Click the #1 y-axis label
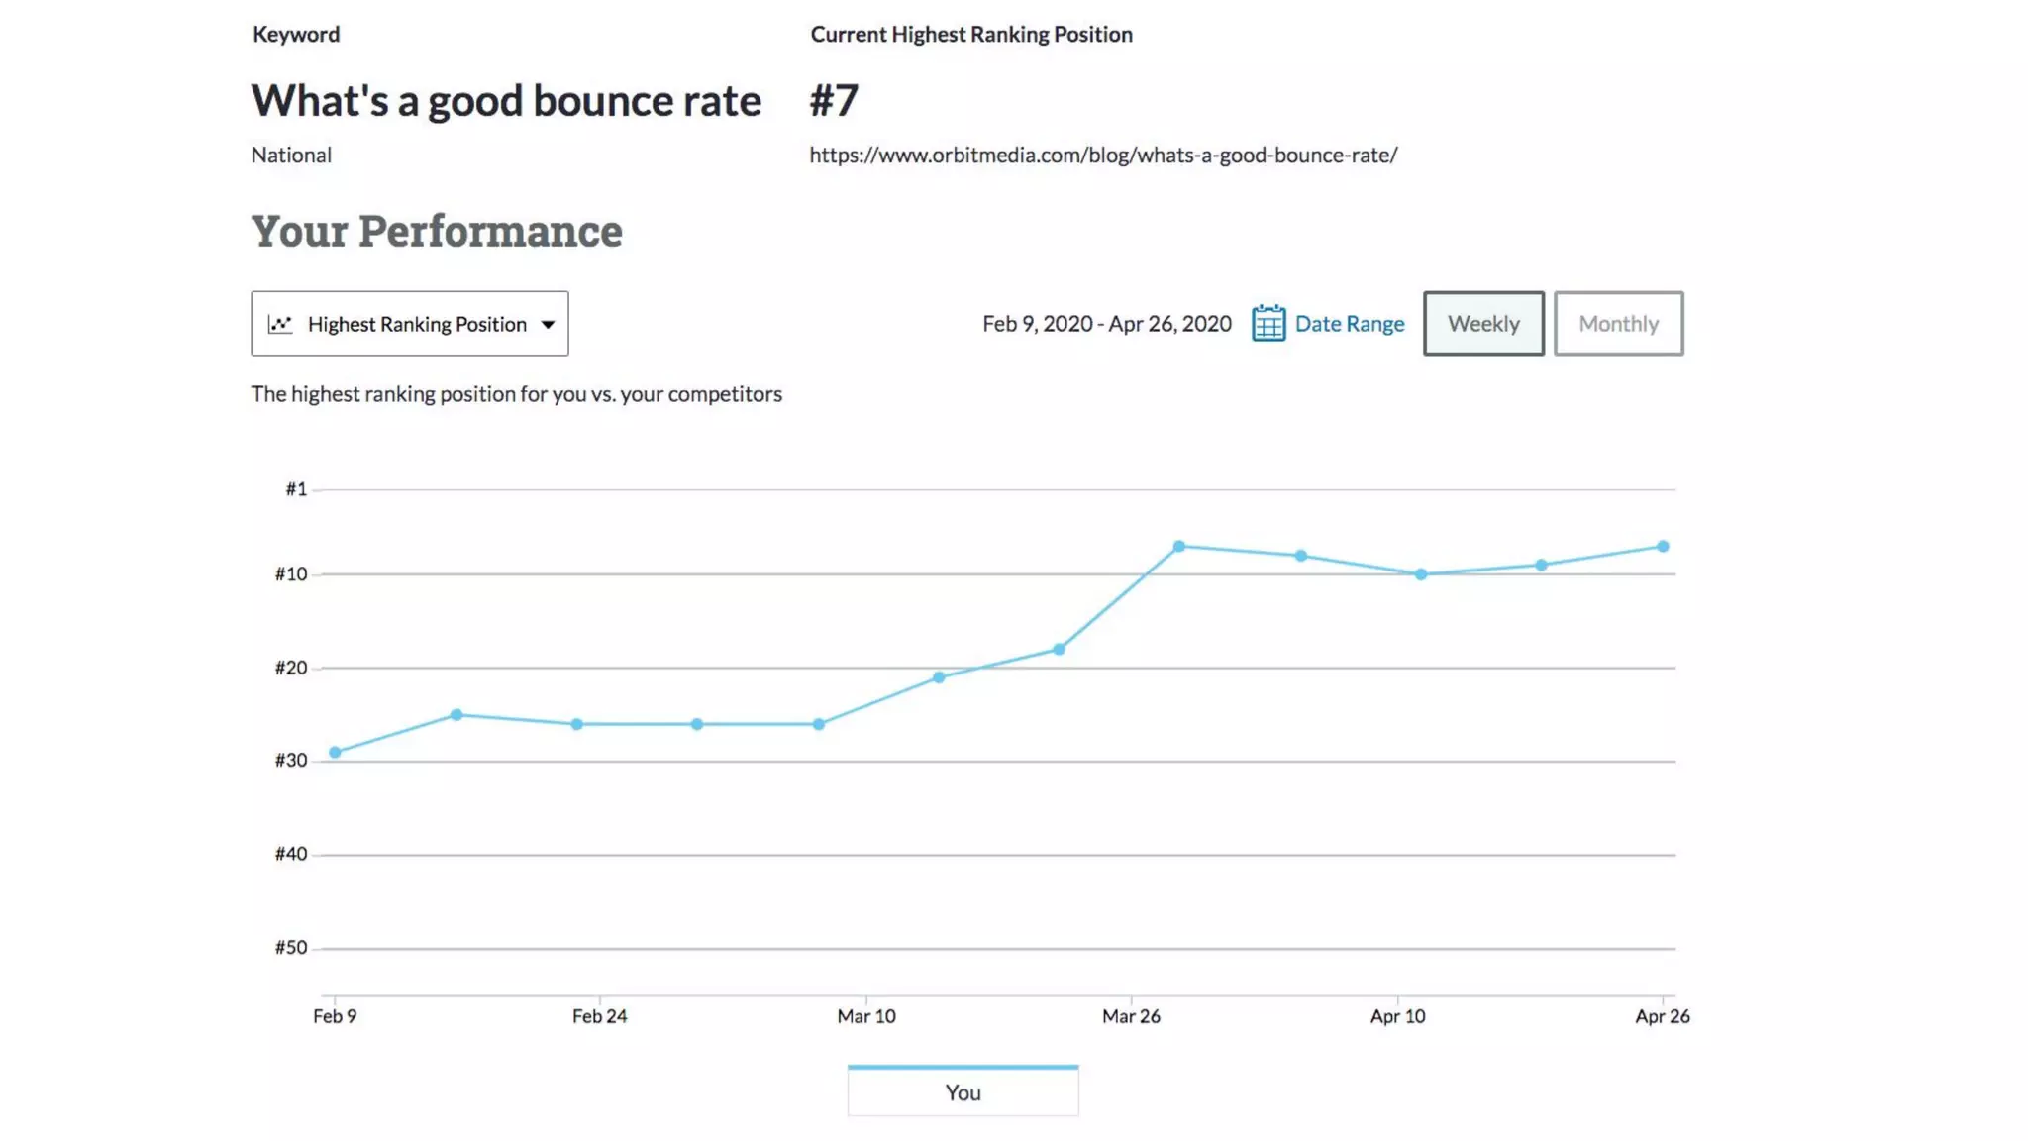2028x1141 pixels. pos(296,489)
